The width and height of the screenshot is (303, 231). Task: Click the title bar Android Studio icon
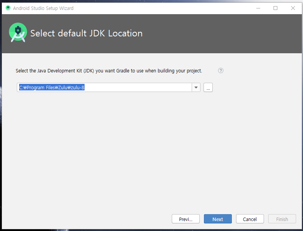8,8
